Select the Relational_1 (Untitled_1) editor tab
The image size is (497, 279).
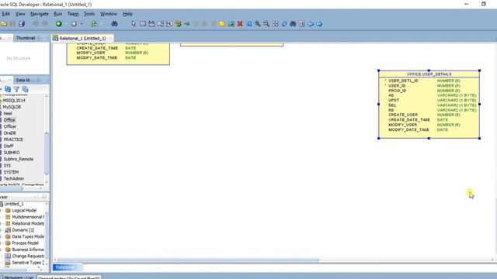(82, 38)
